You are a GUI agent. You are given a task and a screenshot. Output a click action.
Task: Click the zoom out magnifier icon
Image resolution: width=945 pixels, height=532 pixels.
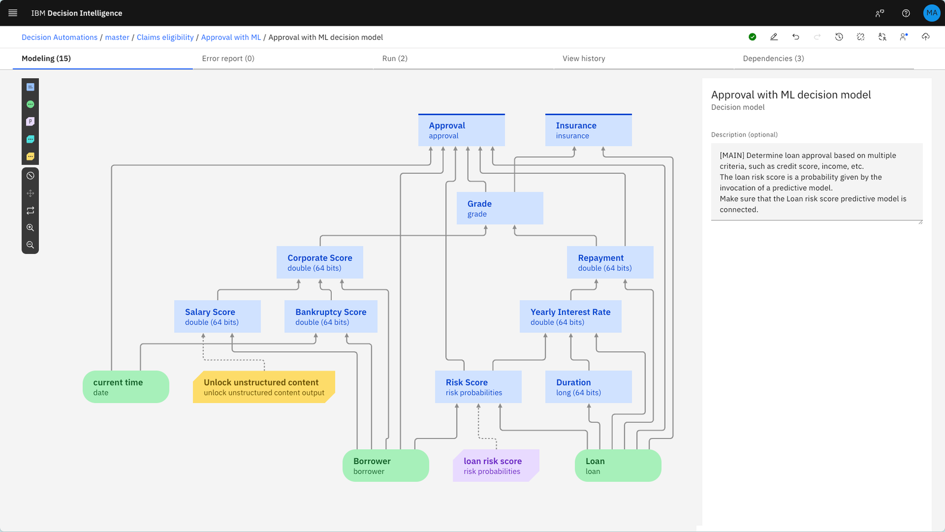coord(30,245)
